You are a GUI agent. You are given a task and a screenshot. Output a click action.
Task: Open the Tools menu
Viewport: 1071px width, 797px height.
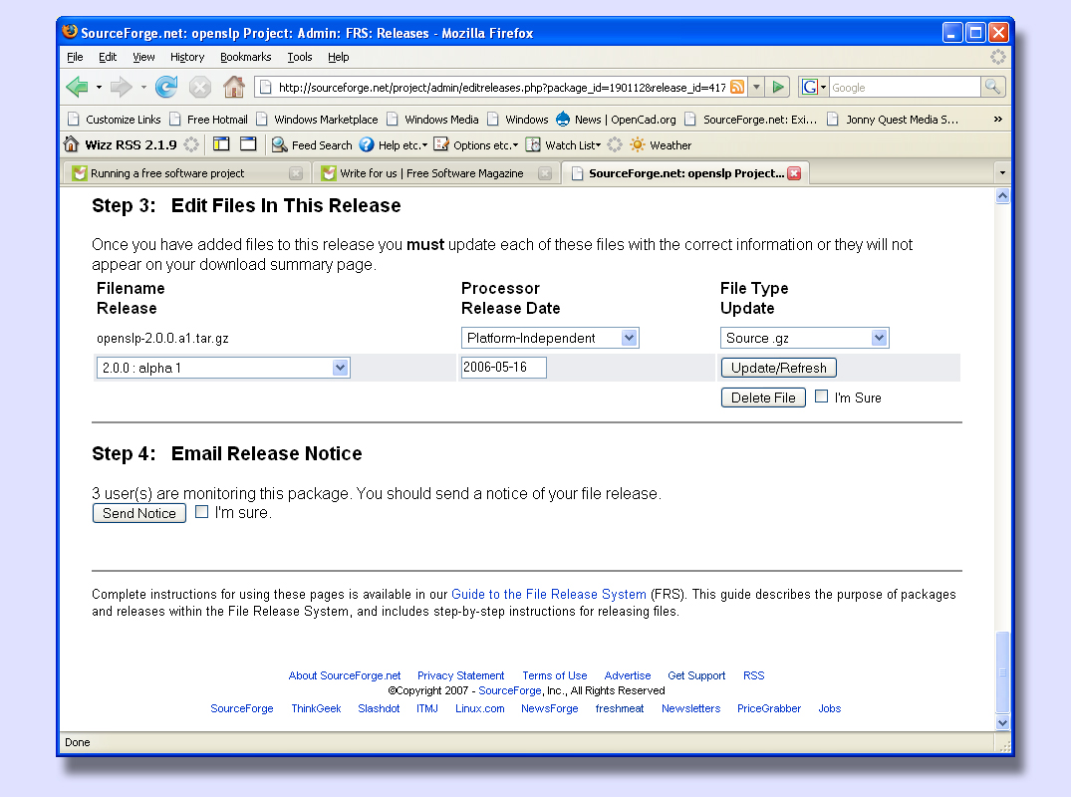click(299, 57)
